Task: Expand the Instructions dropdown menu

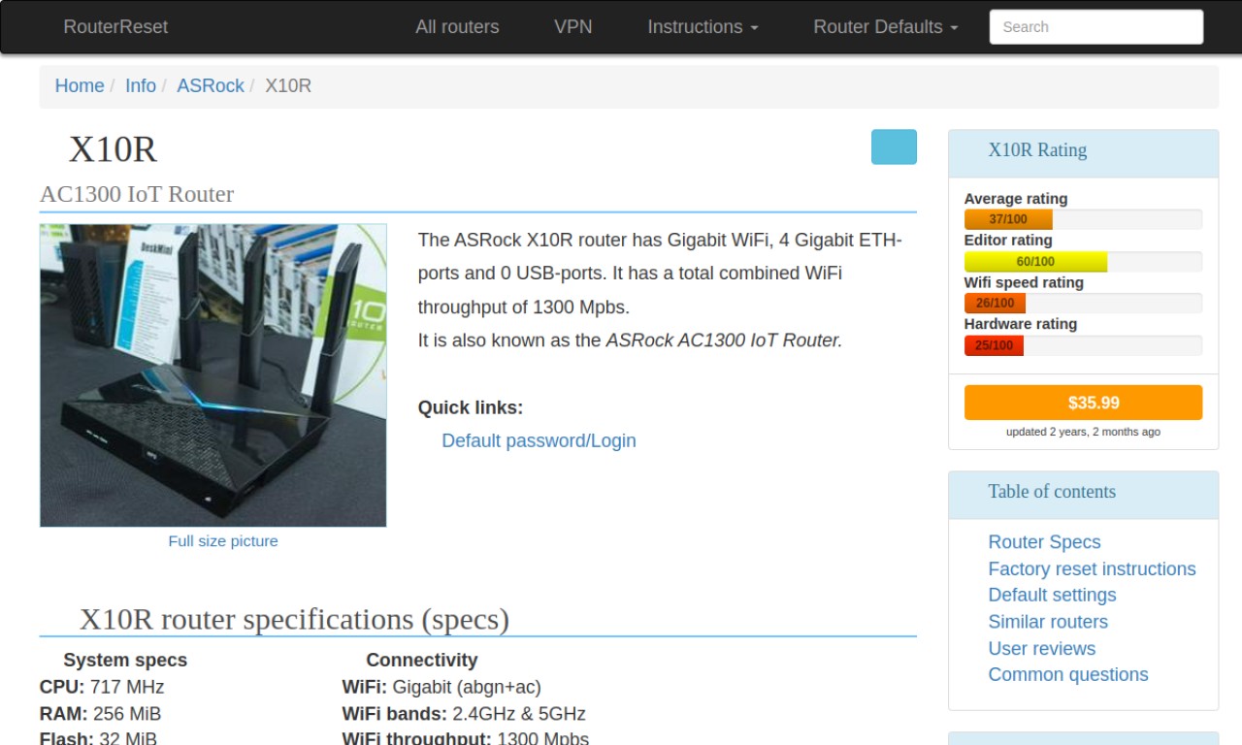Action: (x=703, y=27)
